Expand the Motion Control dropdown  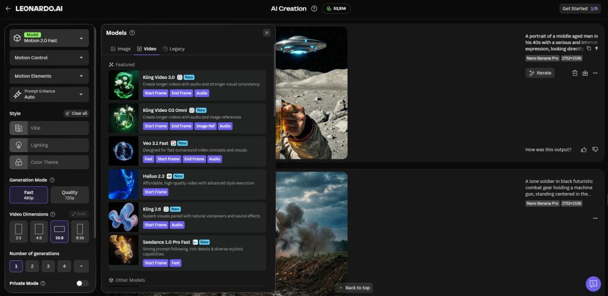click(x=49, y=57)
